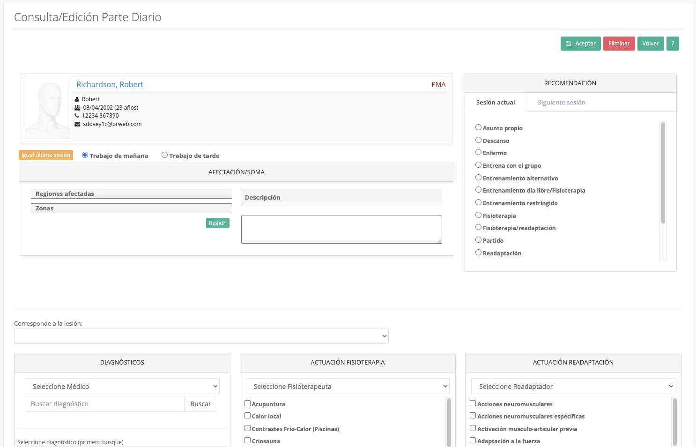
Task: Expand the Seleccione Fisioterapeuta dropdown
Action: click(x=348, y=387)
